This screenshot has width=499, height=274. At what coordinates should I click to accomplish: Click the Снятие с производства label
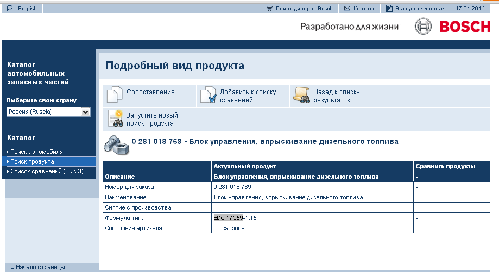138,207
